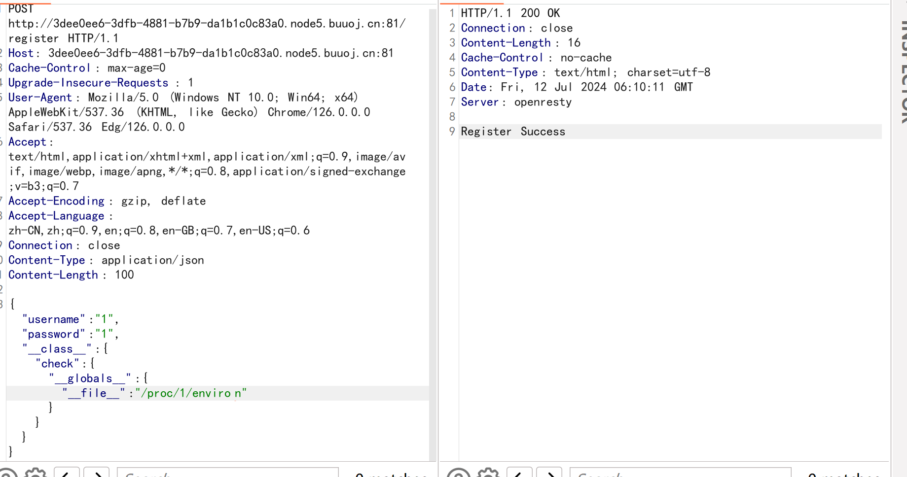The height and width of the screenshot is (477, 907).
Task: Click the openresty server value
Action: point(543,102)
